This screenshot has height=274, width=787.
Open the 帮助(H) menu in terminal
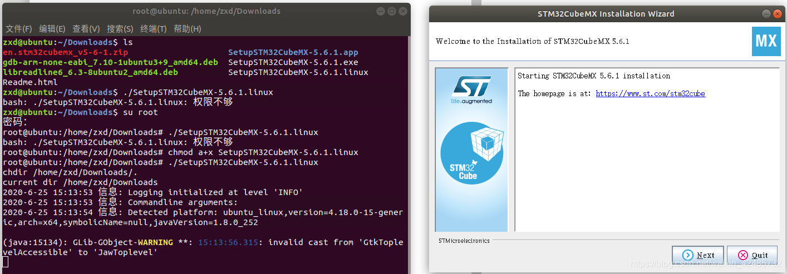pyautogui.click(x=187, y=29)
